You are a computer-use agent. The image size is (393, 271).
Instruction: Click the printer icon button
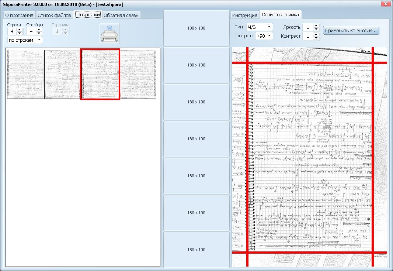click(109, 33)
